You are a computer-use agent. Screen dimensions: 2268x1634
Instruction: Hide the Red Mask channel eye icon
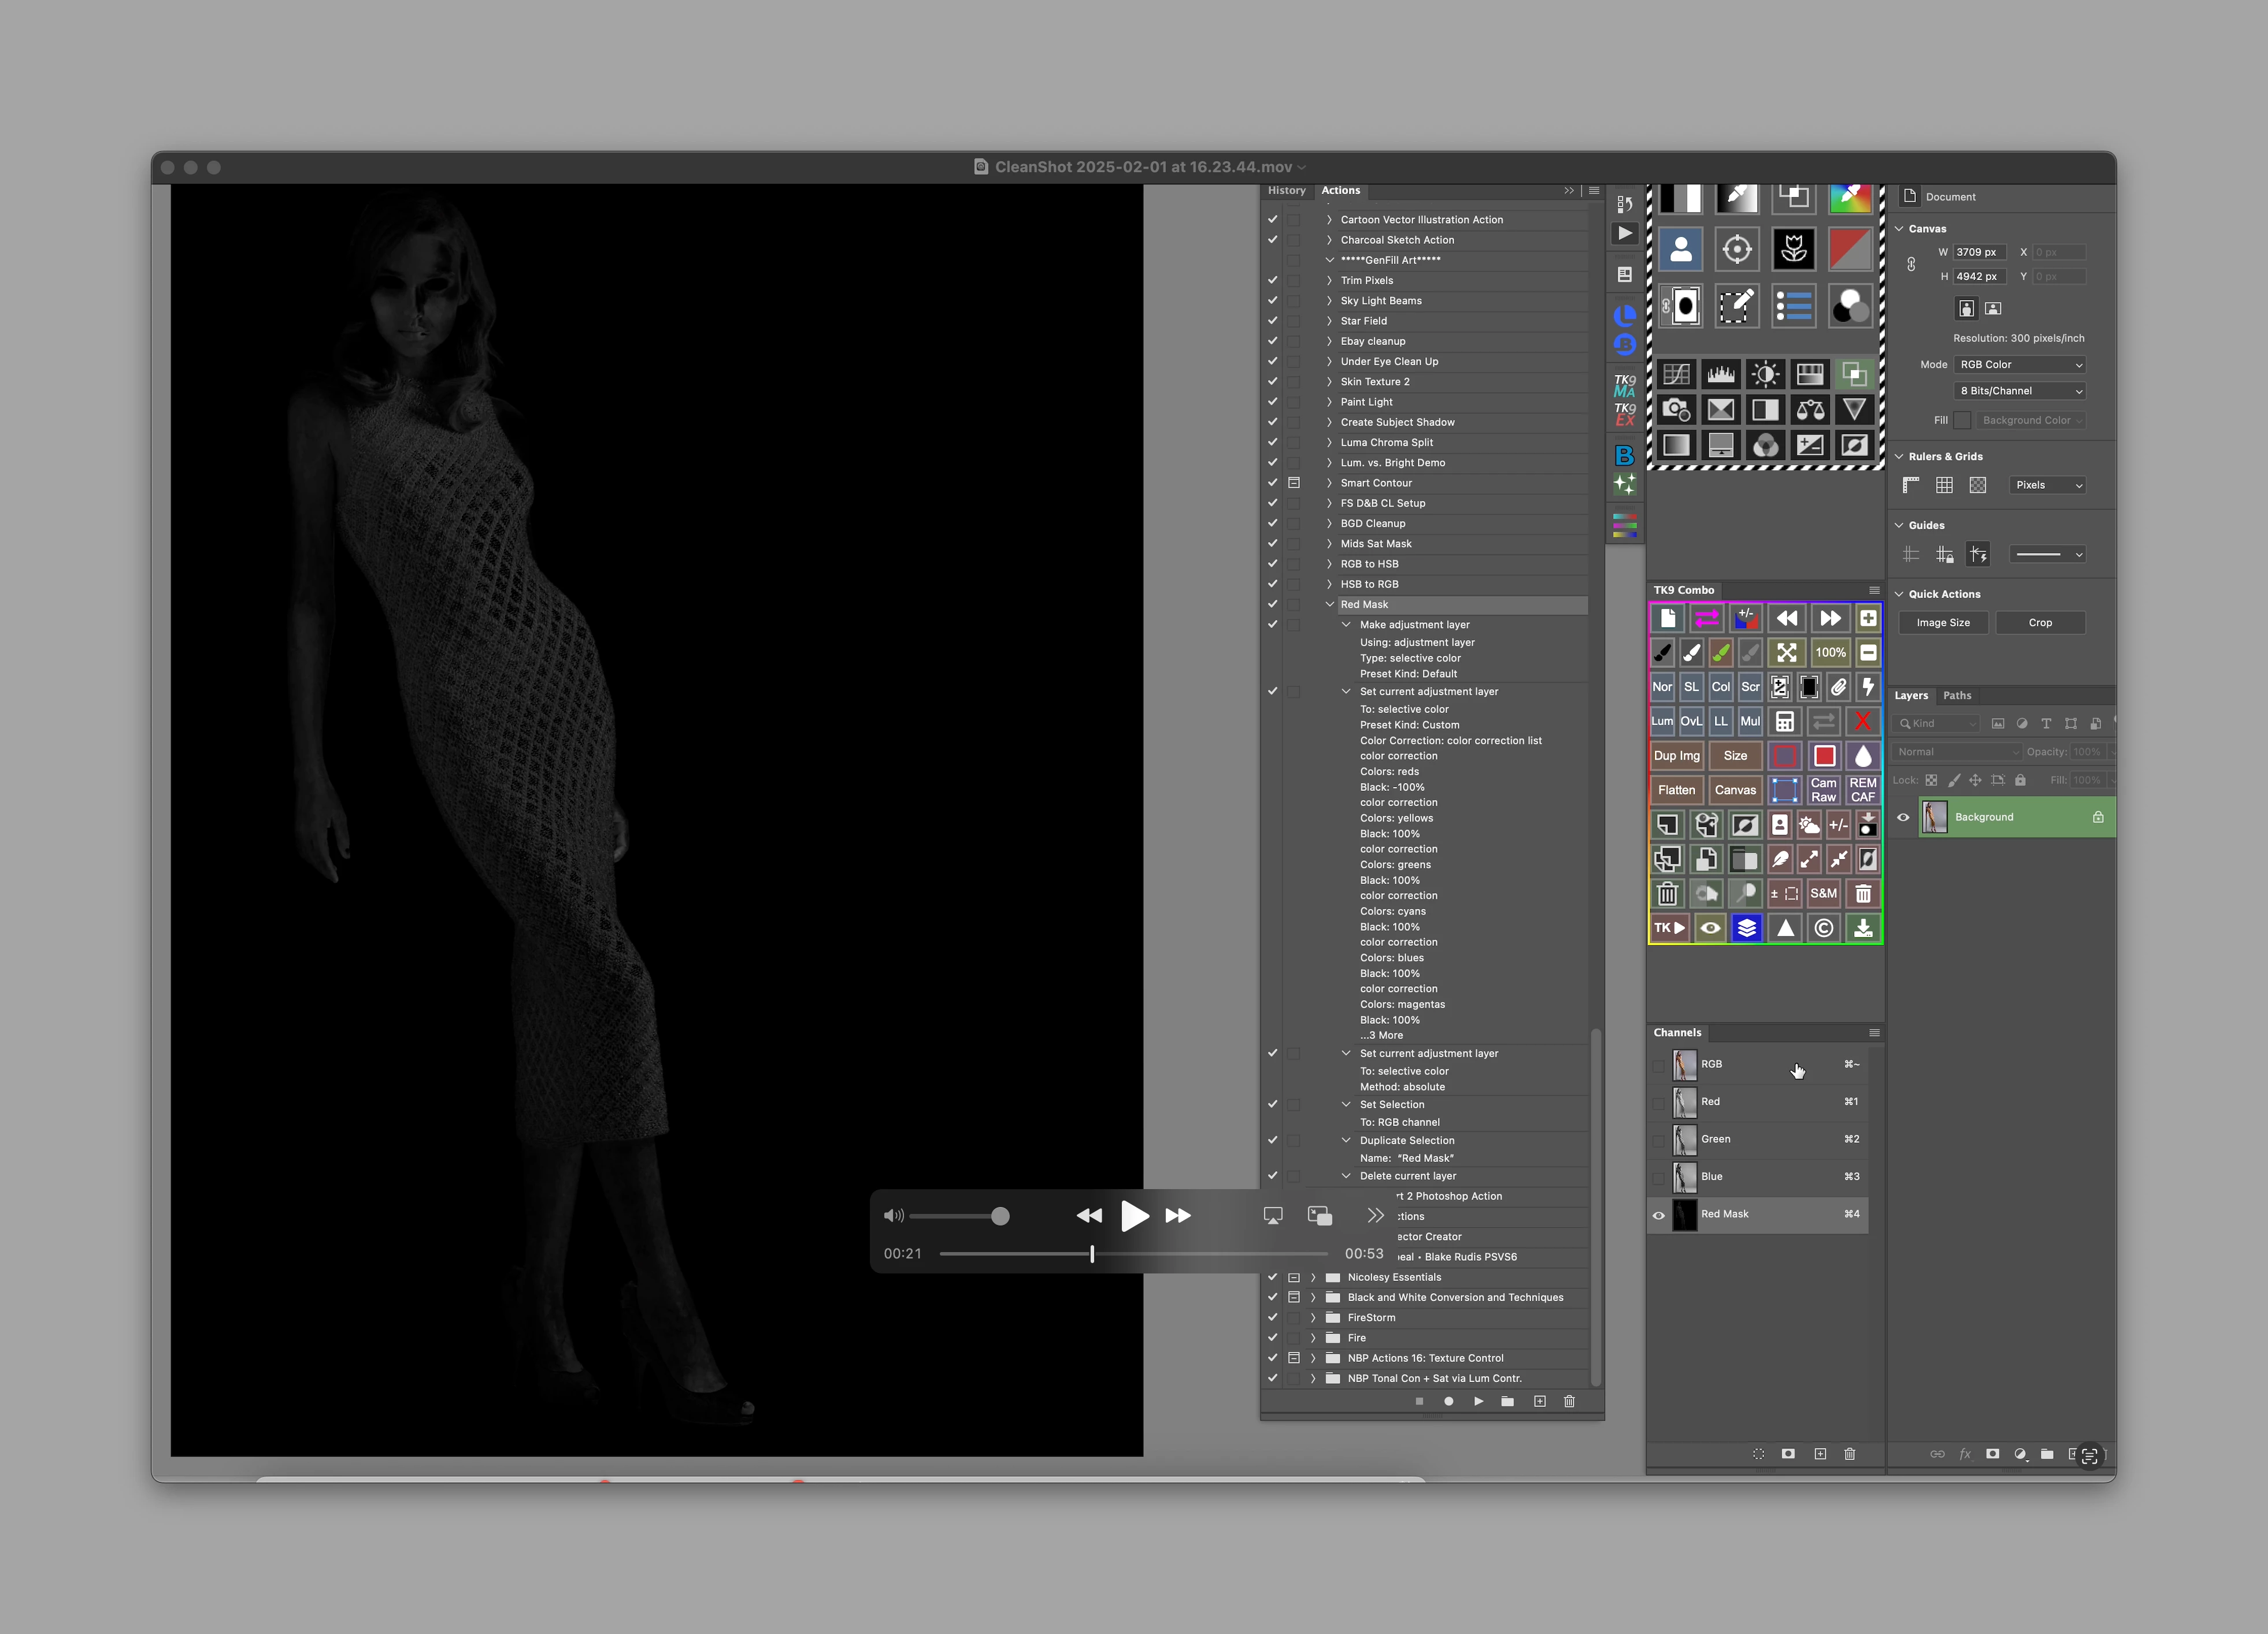(1659, 1215)
